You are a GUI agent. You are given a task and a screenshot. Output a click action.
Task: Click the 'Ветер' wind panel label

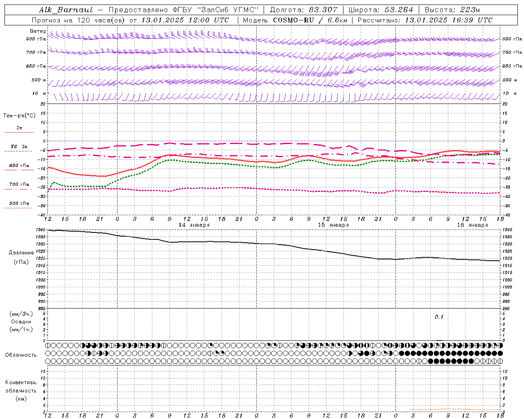[x=38, y=31]
